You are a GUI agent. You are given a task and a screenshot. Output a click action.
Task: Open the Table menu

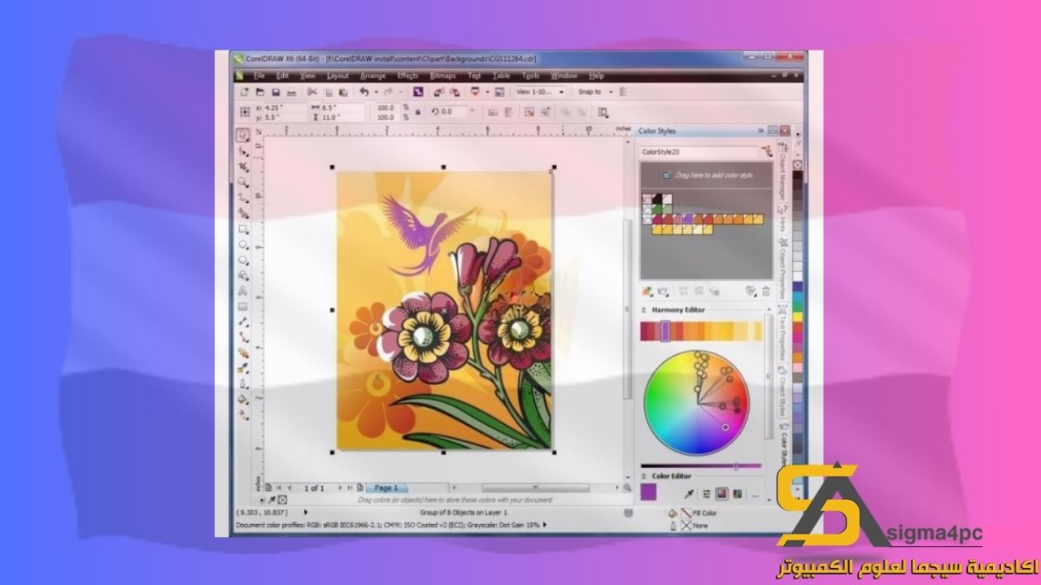(x=502, y=76)
